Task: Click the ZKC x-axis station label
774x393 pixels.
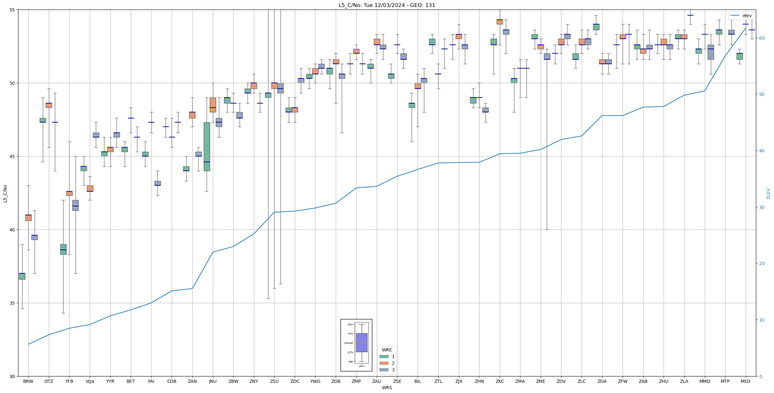Action: click(500, 381)
